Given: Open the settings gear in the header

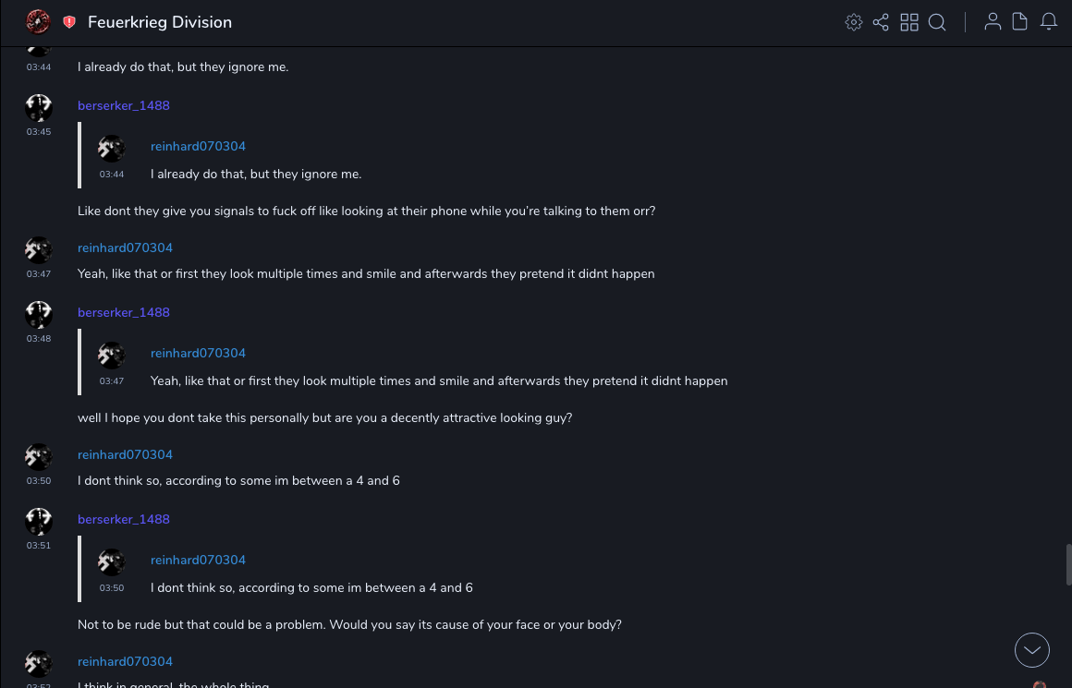Looking at the screenshot, I should tap(854, 22).
